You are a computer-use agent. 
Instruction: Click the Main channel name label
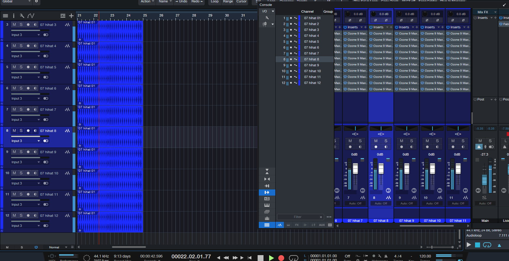point(485,221)
